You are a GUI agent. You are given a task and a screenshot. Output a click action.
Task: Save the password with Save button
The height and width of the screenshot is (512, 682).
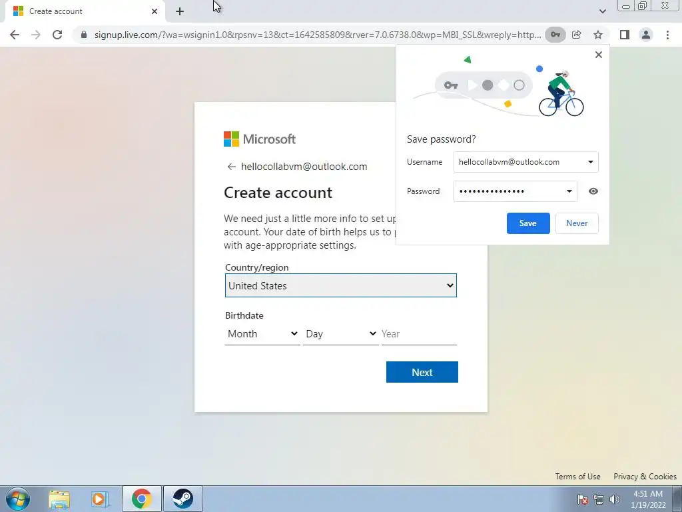coord(528,223)
